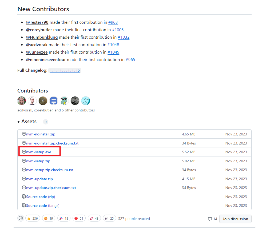The height and width of the screenshot is (229, 266).
Task: Click package icon beside nvm-update.zip
Action: (24, 179)
